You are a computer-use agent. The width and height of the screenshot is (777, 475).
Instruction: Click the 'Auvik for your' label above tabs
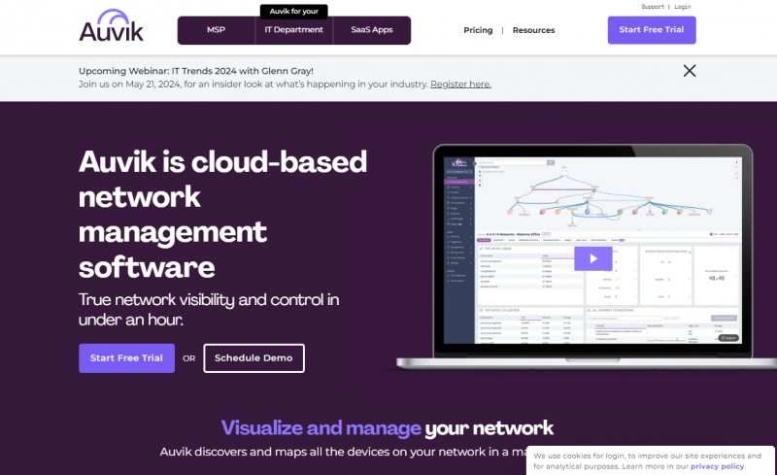point(293,11)
